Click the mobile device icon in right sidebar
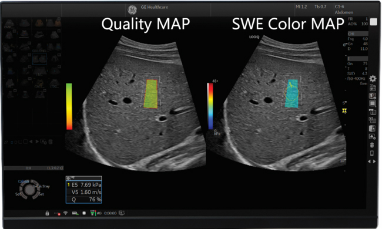 click(x=372, y=153)
